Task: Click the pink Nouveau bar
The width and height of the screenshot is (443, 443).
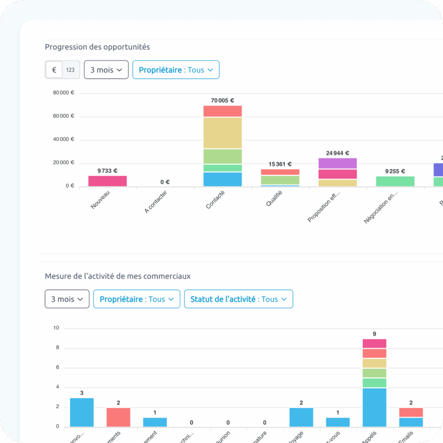Action: [107, 181]
